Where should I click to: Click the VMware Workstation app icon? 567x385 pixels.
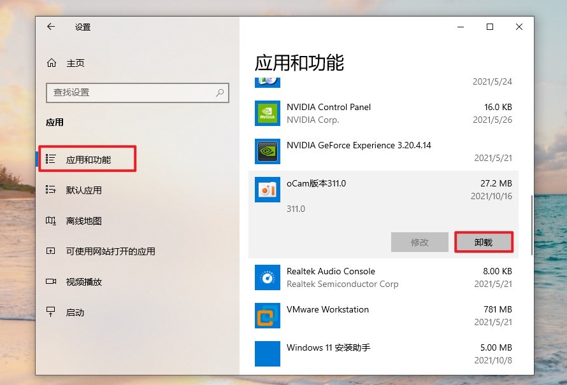pos(267,316)
